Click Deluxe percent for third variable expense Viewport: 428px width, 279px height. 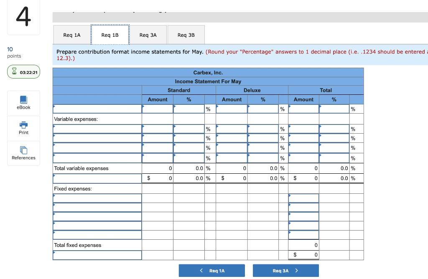point(263,148)
